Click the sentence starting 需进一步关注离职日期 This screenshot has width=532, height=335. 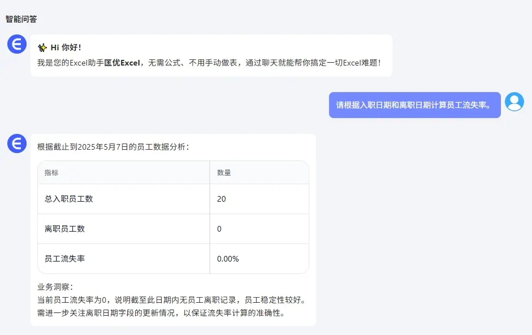(x=161, y=313)
